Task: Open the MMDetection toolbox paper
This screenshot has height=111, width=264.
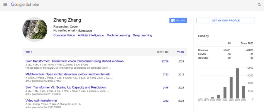Action: pos(68,74)
